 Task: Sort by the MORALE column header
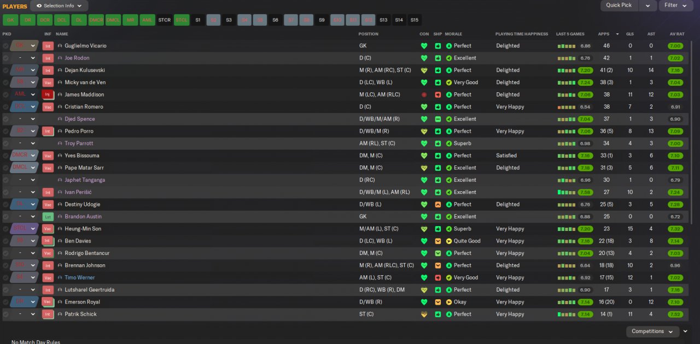pyautogui.click(x=453, y=34)
